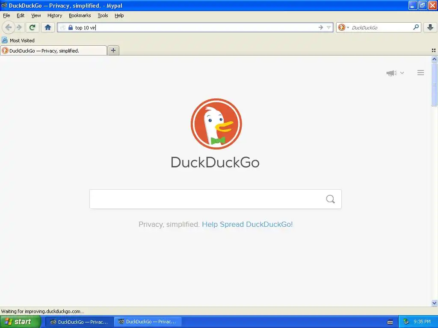Open the File menu
Image resolution: width=438 pixels, height=328 pixels.
click(x=6, y=15)
